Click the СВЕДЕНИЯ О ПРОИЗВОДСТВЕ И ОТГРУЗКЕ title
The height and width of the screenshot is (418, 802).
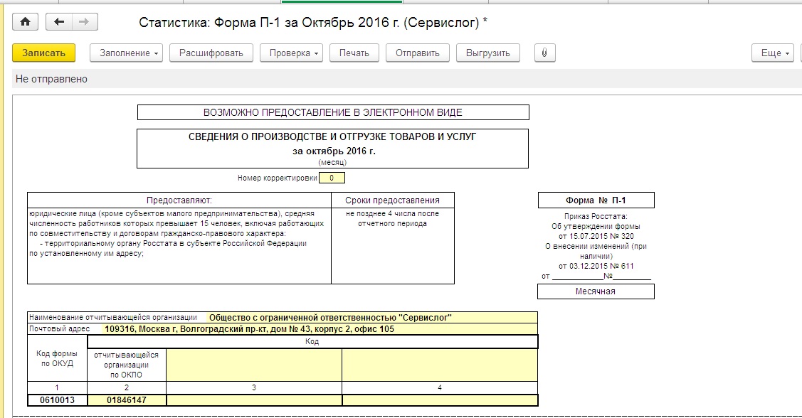click(332, 137)
